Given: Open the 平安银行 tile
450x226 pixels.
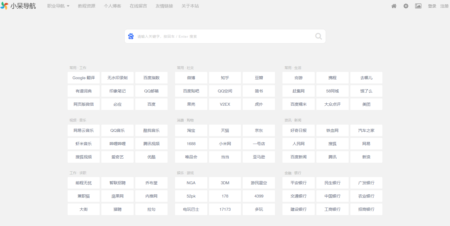Looking at the screenshot, I should click(x=299, y=183).
